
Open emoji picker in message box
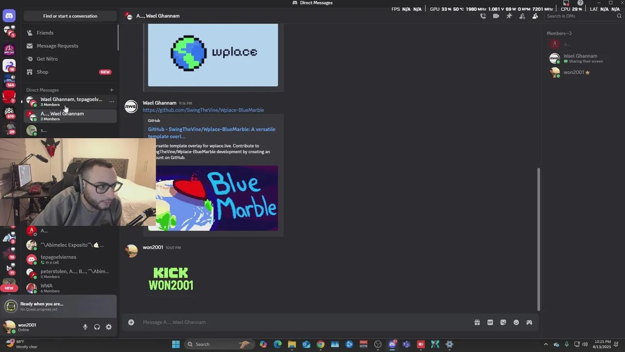[516, 322]
